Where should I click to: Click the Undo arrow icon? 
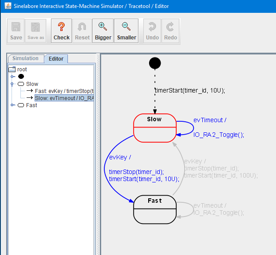pyautogui.click(x=152, y=31)
